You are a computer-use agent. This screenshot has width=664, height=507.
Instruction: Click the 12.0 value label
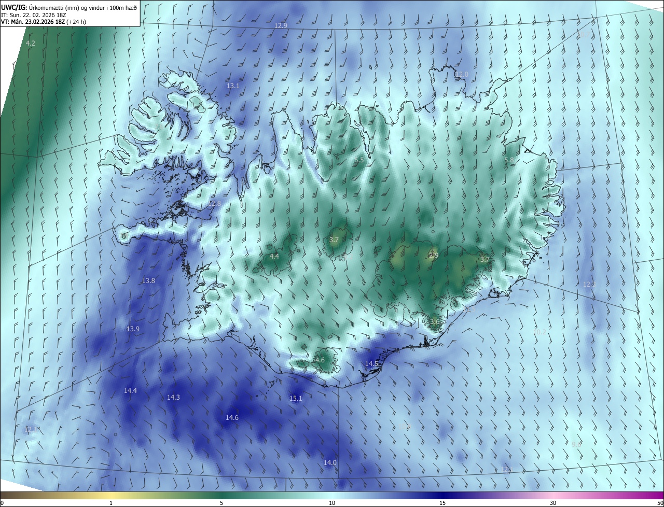point(462,75)
